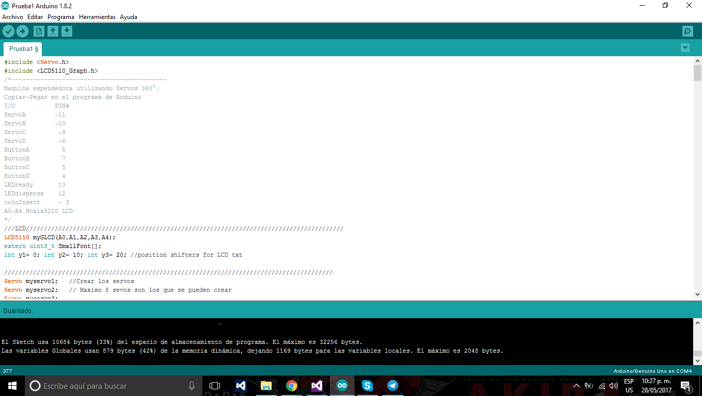702x396 pixels.
Task: Save sketch with the down-arrow icon
Action: (x=67, y=31)
